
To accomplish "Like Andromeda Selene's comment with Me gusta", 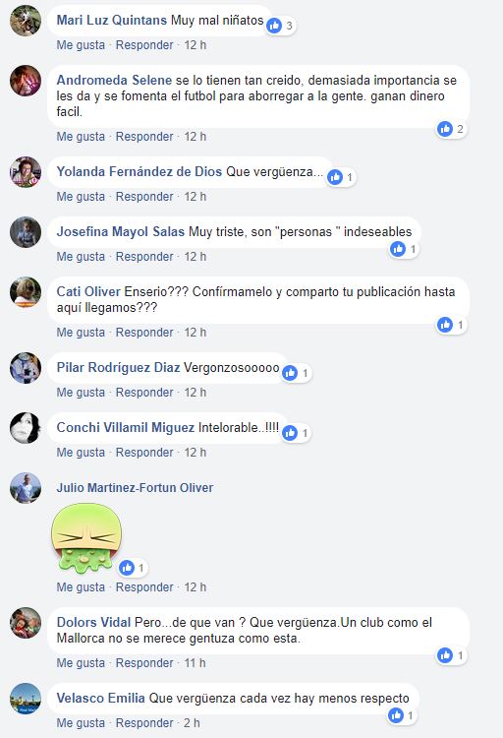I will (81, 137).
